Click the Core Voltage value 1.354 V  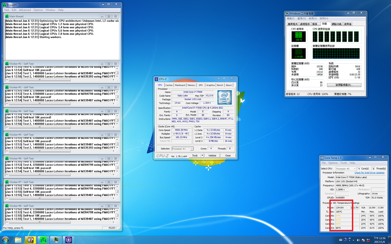coord(207,103)
